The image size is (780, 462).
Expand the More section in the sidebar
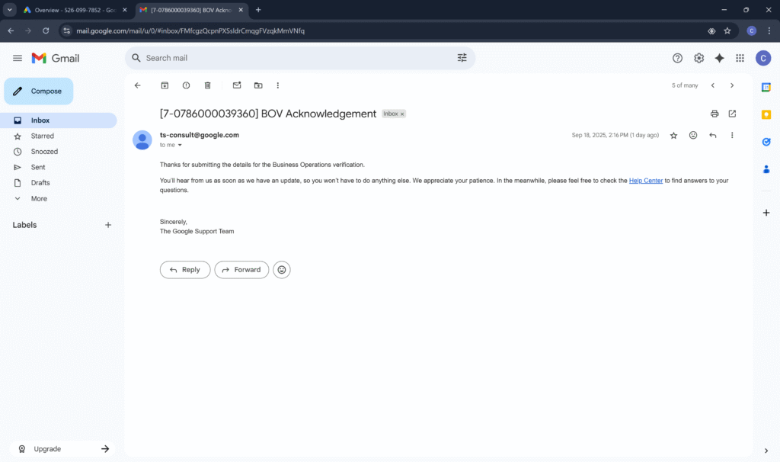click(39, 198)
